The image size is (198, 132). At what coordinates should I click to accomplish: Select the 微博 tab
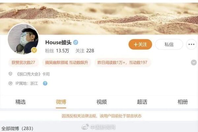(61, 102)
